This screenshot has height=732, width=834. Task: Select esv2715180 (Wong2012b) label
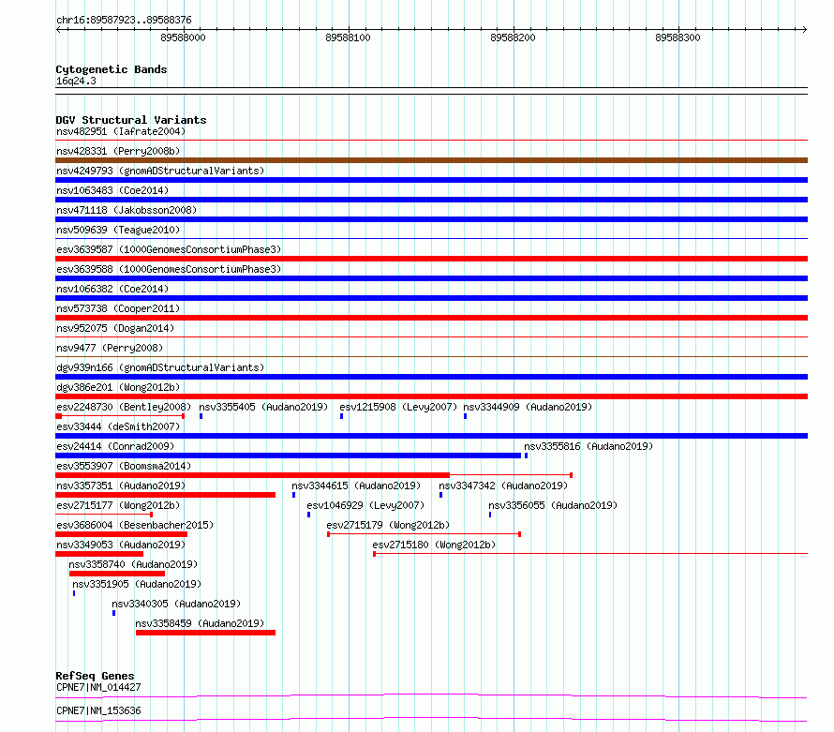point(434,545)
